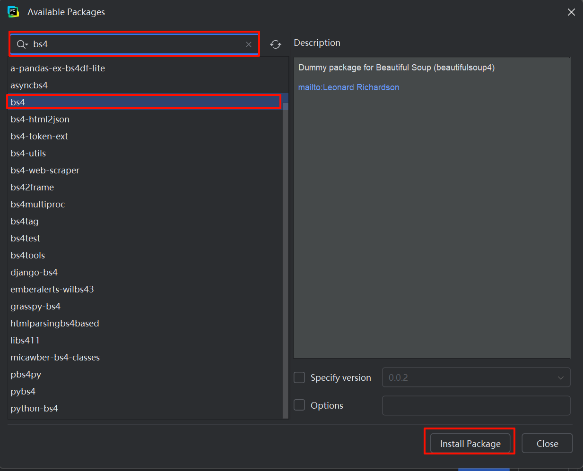Select the grasspy-bs4 package
Image resolution: width=583 pixels, height=471 pixels.
[x=145, y=306]
